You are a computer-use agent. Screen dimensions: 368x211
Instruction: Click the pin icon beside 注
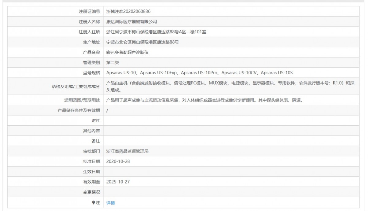point(93,202)
